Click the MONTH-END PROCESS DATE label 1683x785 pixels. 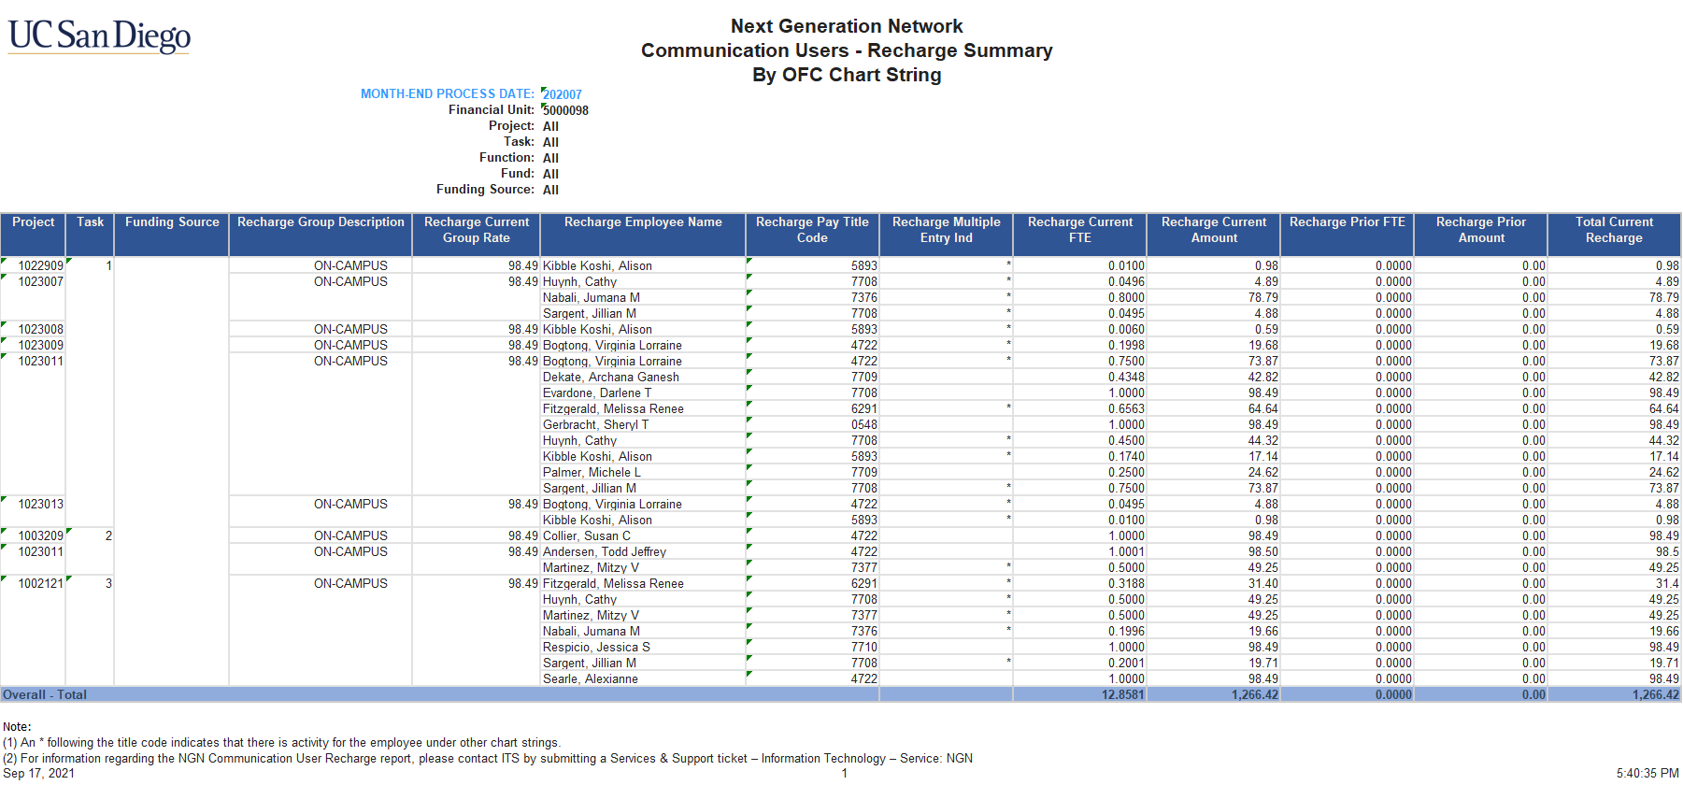pyautogui.click(x=448, y=94)
